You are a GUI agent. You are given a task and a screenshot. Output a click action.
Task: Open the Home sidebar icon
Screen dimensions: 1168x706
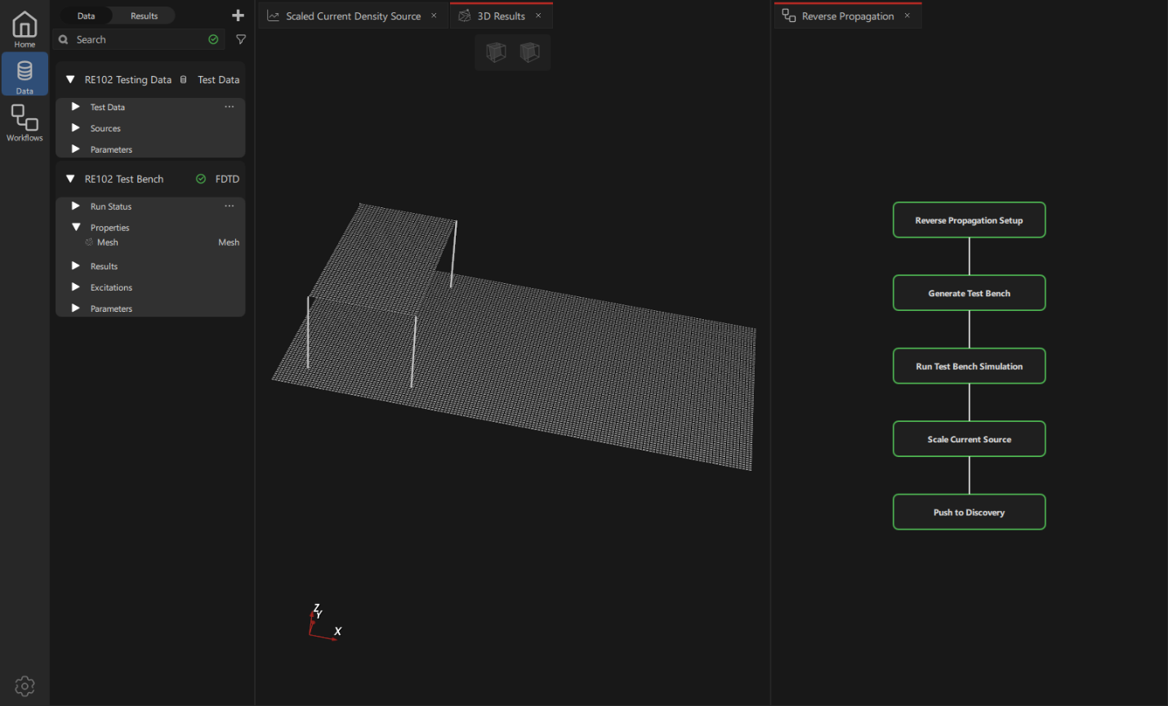pyautogui.click(x=25, y=29)
